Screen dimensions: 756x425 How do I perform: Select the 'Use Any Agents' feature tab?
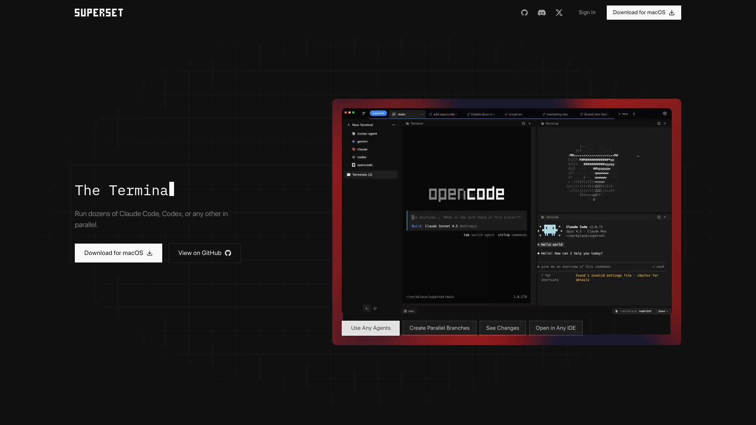click(x=371, y=328)
